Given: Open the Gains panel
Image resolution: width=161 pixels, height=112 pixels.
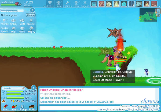Looking at the screenshot, I should click(22, 30).
